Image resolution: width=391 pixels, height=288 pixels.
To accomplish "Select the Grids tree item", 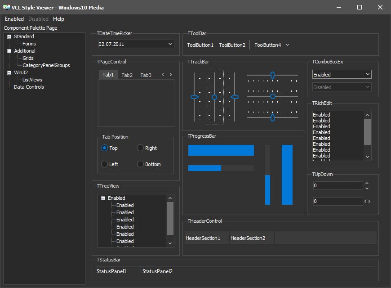I will 28,58.
